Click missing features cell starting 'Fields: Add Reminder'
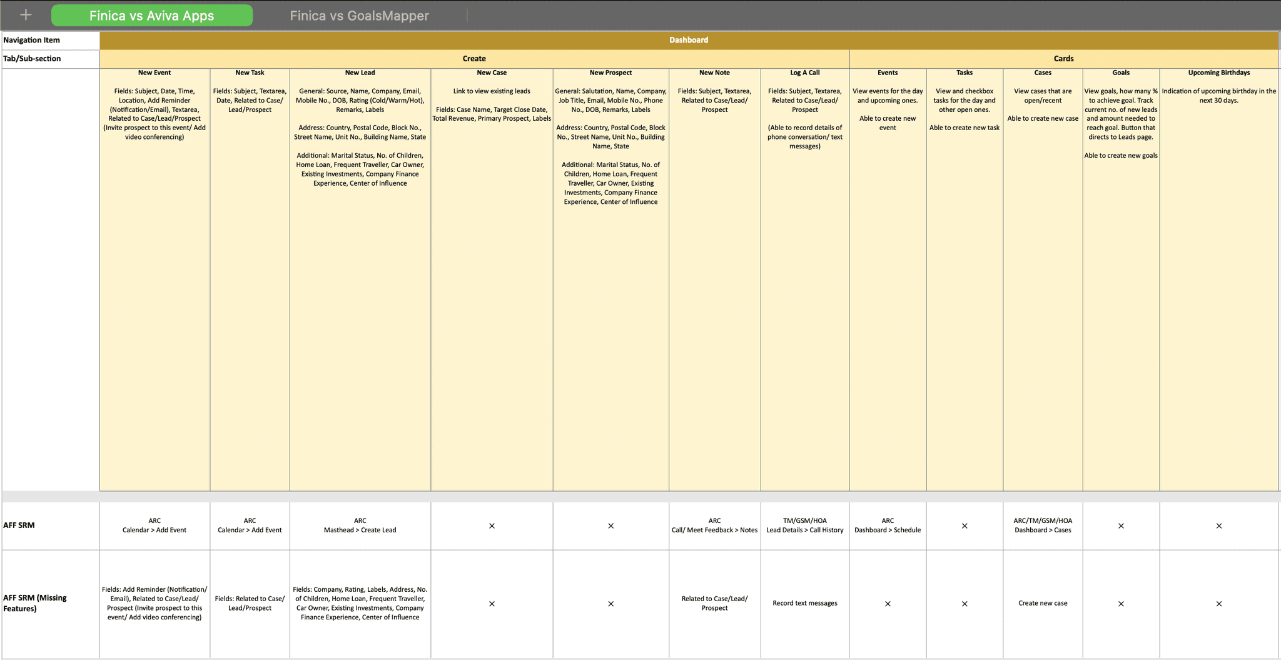 pos(154,603)
